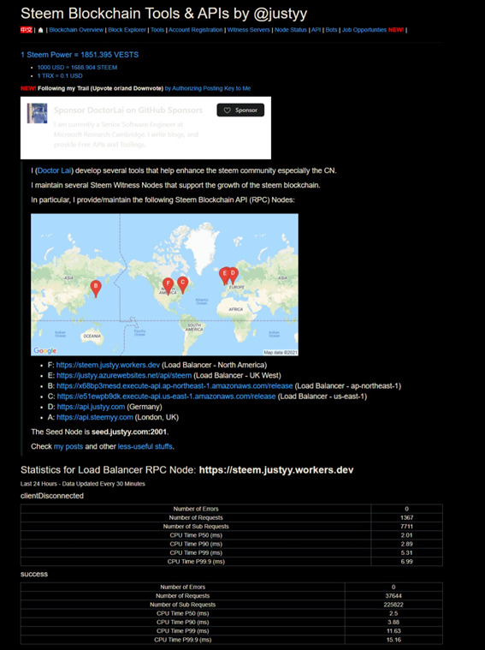Screen dimensions: 485x650
Task: Open Blockchain Overview menu link
Action: pos(76,30)
